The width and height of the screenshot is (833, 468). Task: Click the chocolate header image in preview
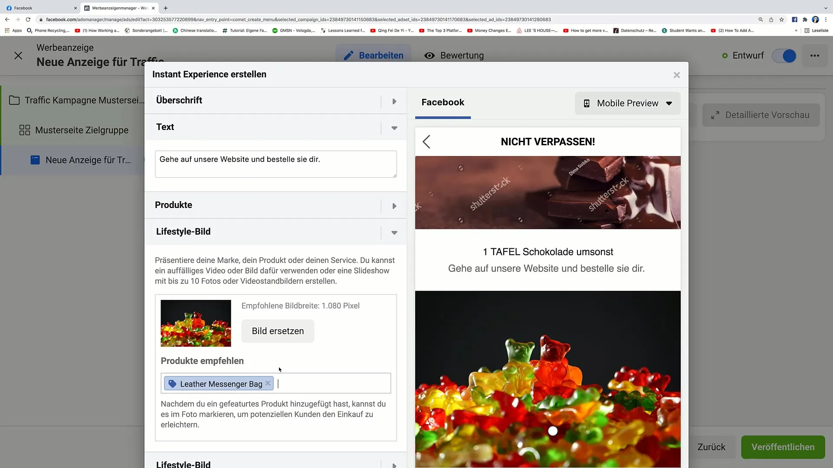548,192
